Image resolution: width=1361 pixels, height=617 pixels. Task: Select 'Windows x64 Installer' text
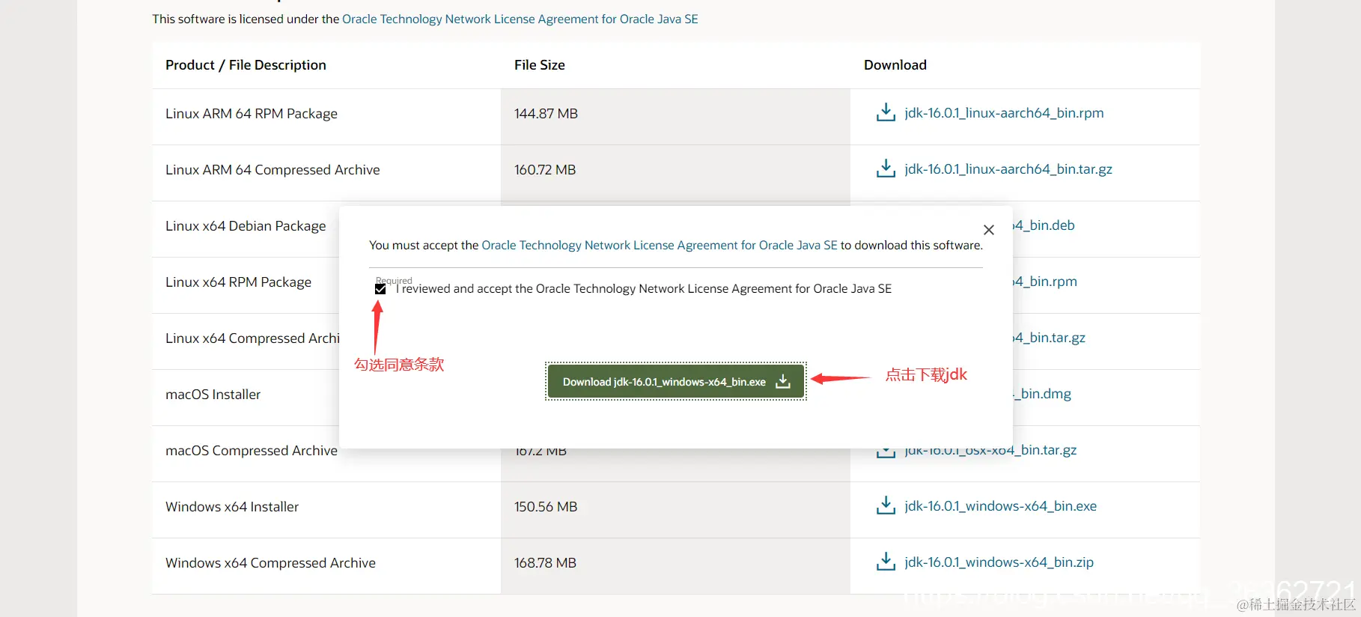point(232,507)
